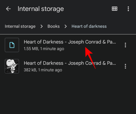Click the Internal storage header title
Image resolution: width=136 pixels, height=114 pixels.
click(x=41, y=9)
